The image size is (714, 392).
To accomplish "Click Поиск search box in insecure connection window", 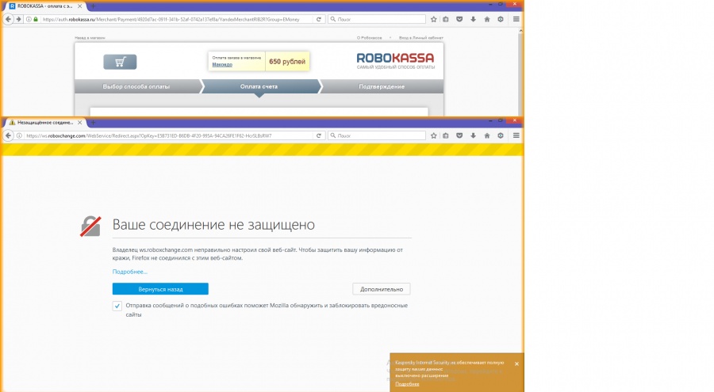I will [x=377, y=135].
